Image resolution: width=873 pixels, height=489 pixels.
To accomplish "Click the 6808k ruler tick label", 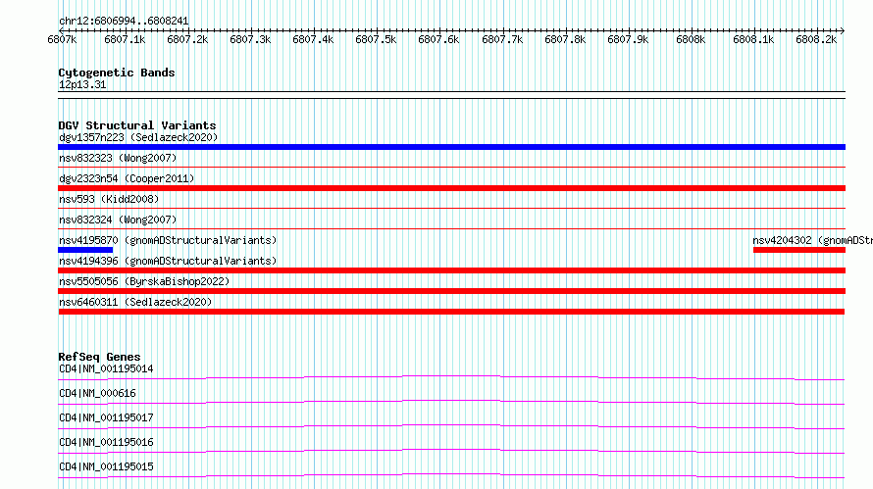I will pos(691,40).
